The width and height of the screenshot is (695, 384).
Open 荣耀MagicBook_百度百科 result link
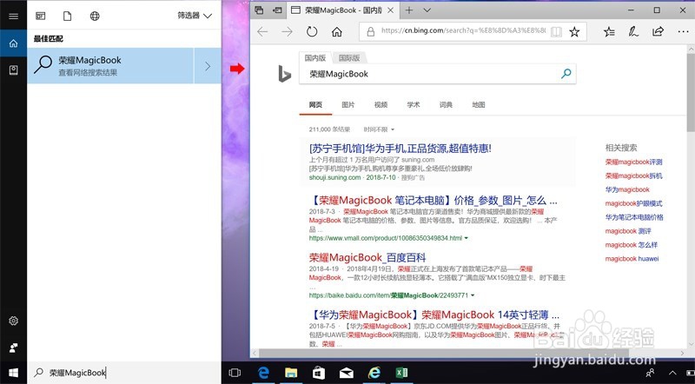tap(367, 258)
